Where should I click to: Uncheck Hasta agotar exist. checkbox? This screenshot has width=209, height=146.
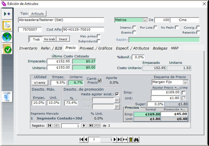[x=117, y=94]
